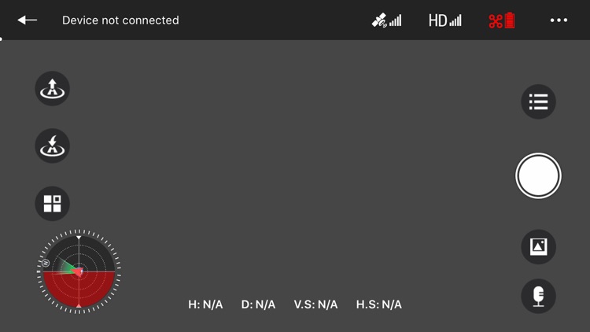The height and width of the screenshot is (332, 590).
Task: Tap the attitude radar compass widget
Action: click(79, 271)
